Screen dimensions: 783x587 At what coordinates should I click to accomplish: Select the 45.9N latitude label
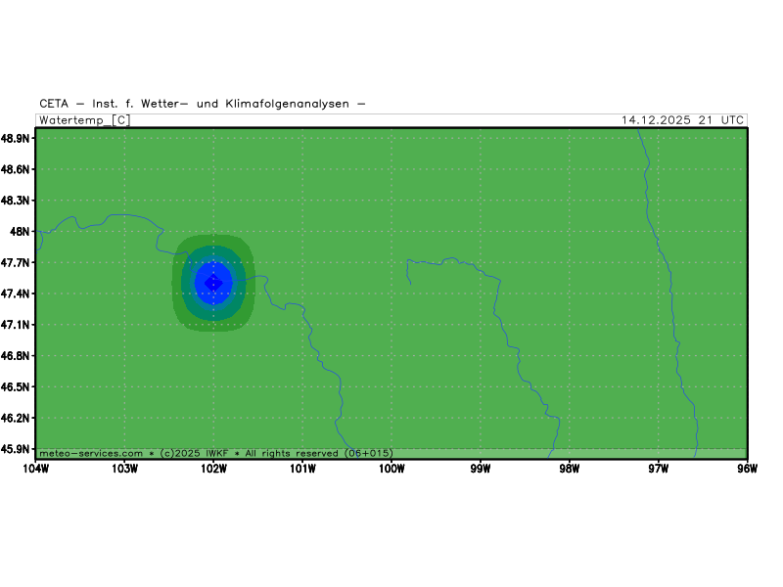[x=17, y=449]
